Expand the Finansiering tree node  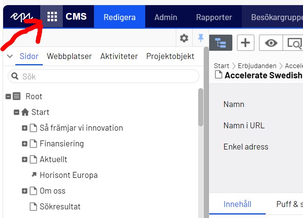pos(24,144)
